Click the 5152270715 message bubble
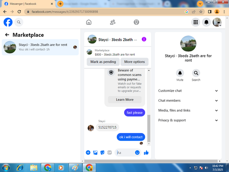Screen dimensions: 229x172 pos(107,128)
